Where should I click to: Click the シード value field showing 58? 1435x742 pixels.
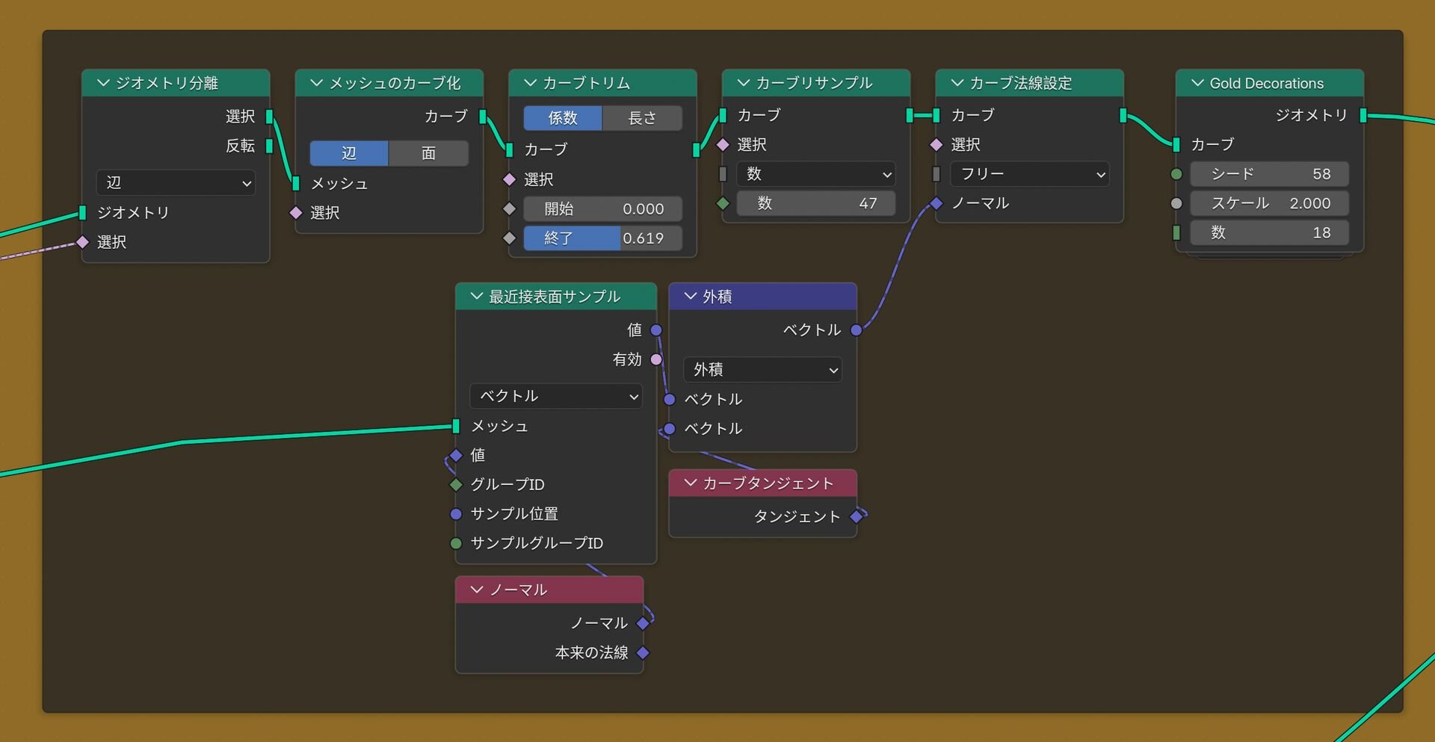click(x=1269, y=174)
